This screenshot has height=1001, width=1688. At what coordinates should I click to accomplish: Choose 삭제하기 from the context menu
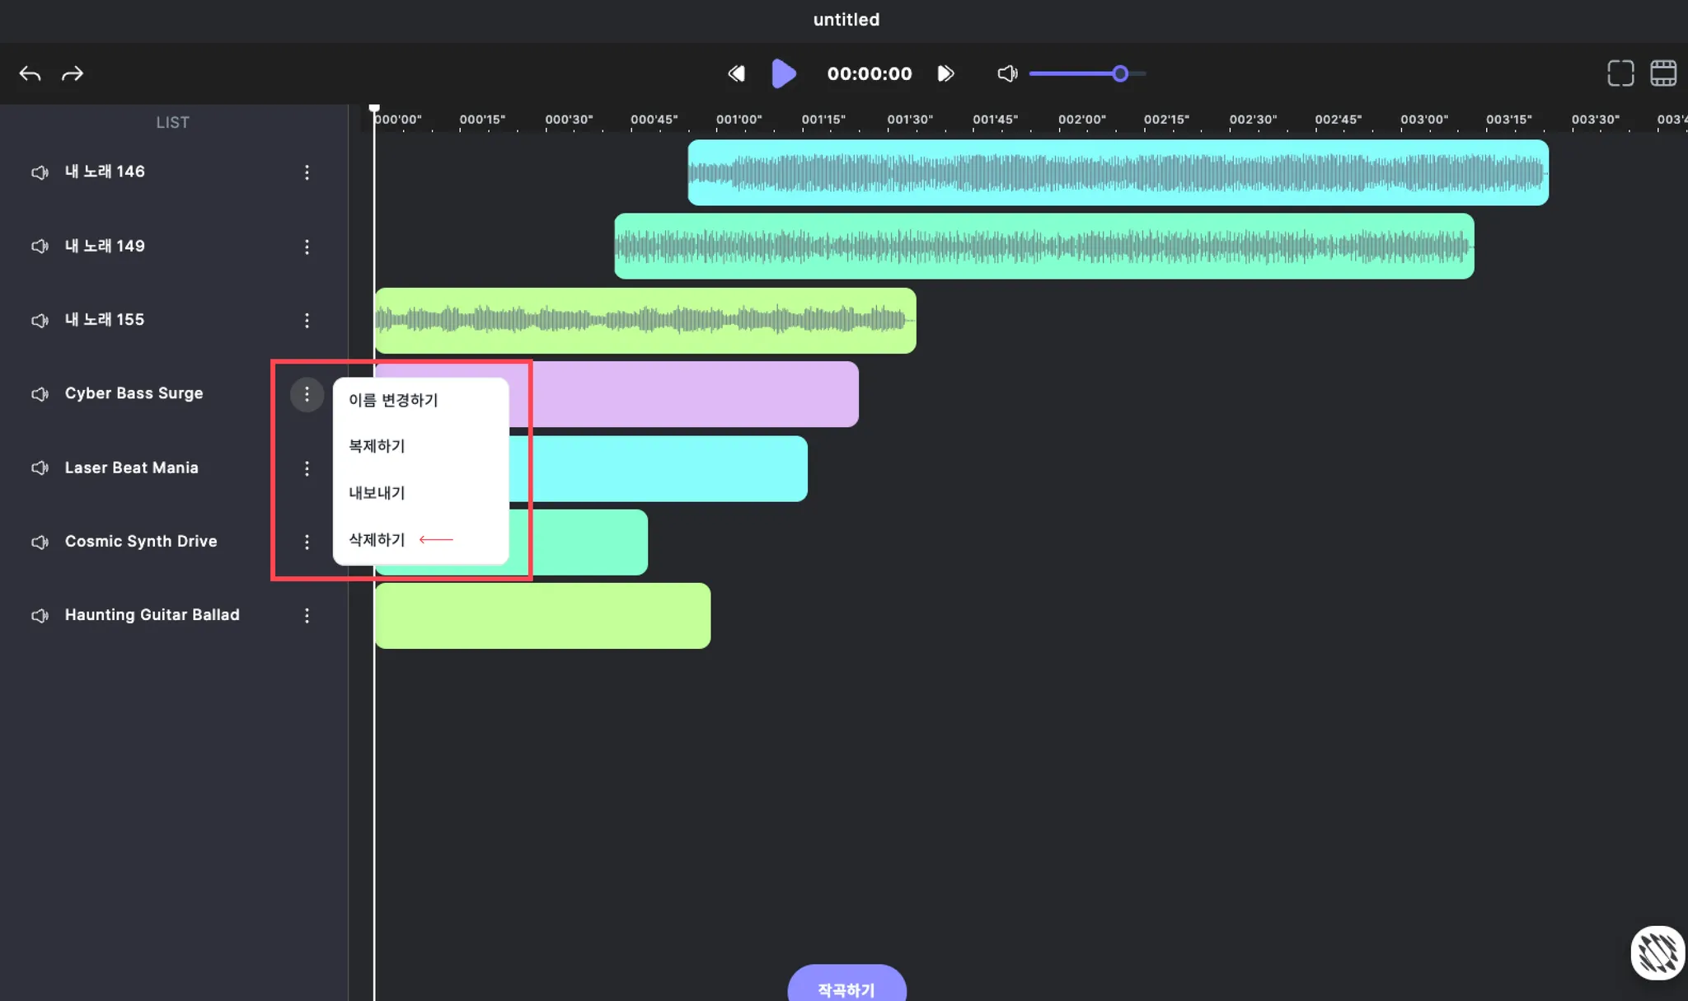tap(377, 540)
